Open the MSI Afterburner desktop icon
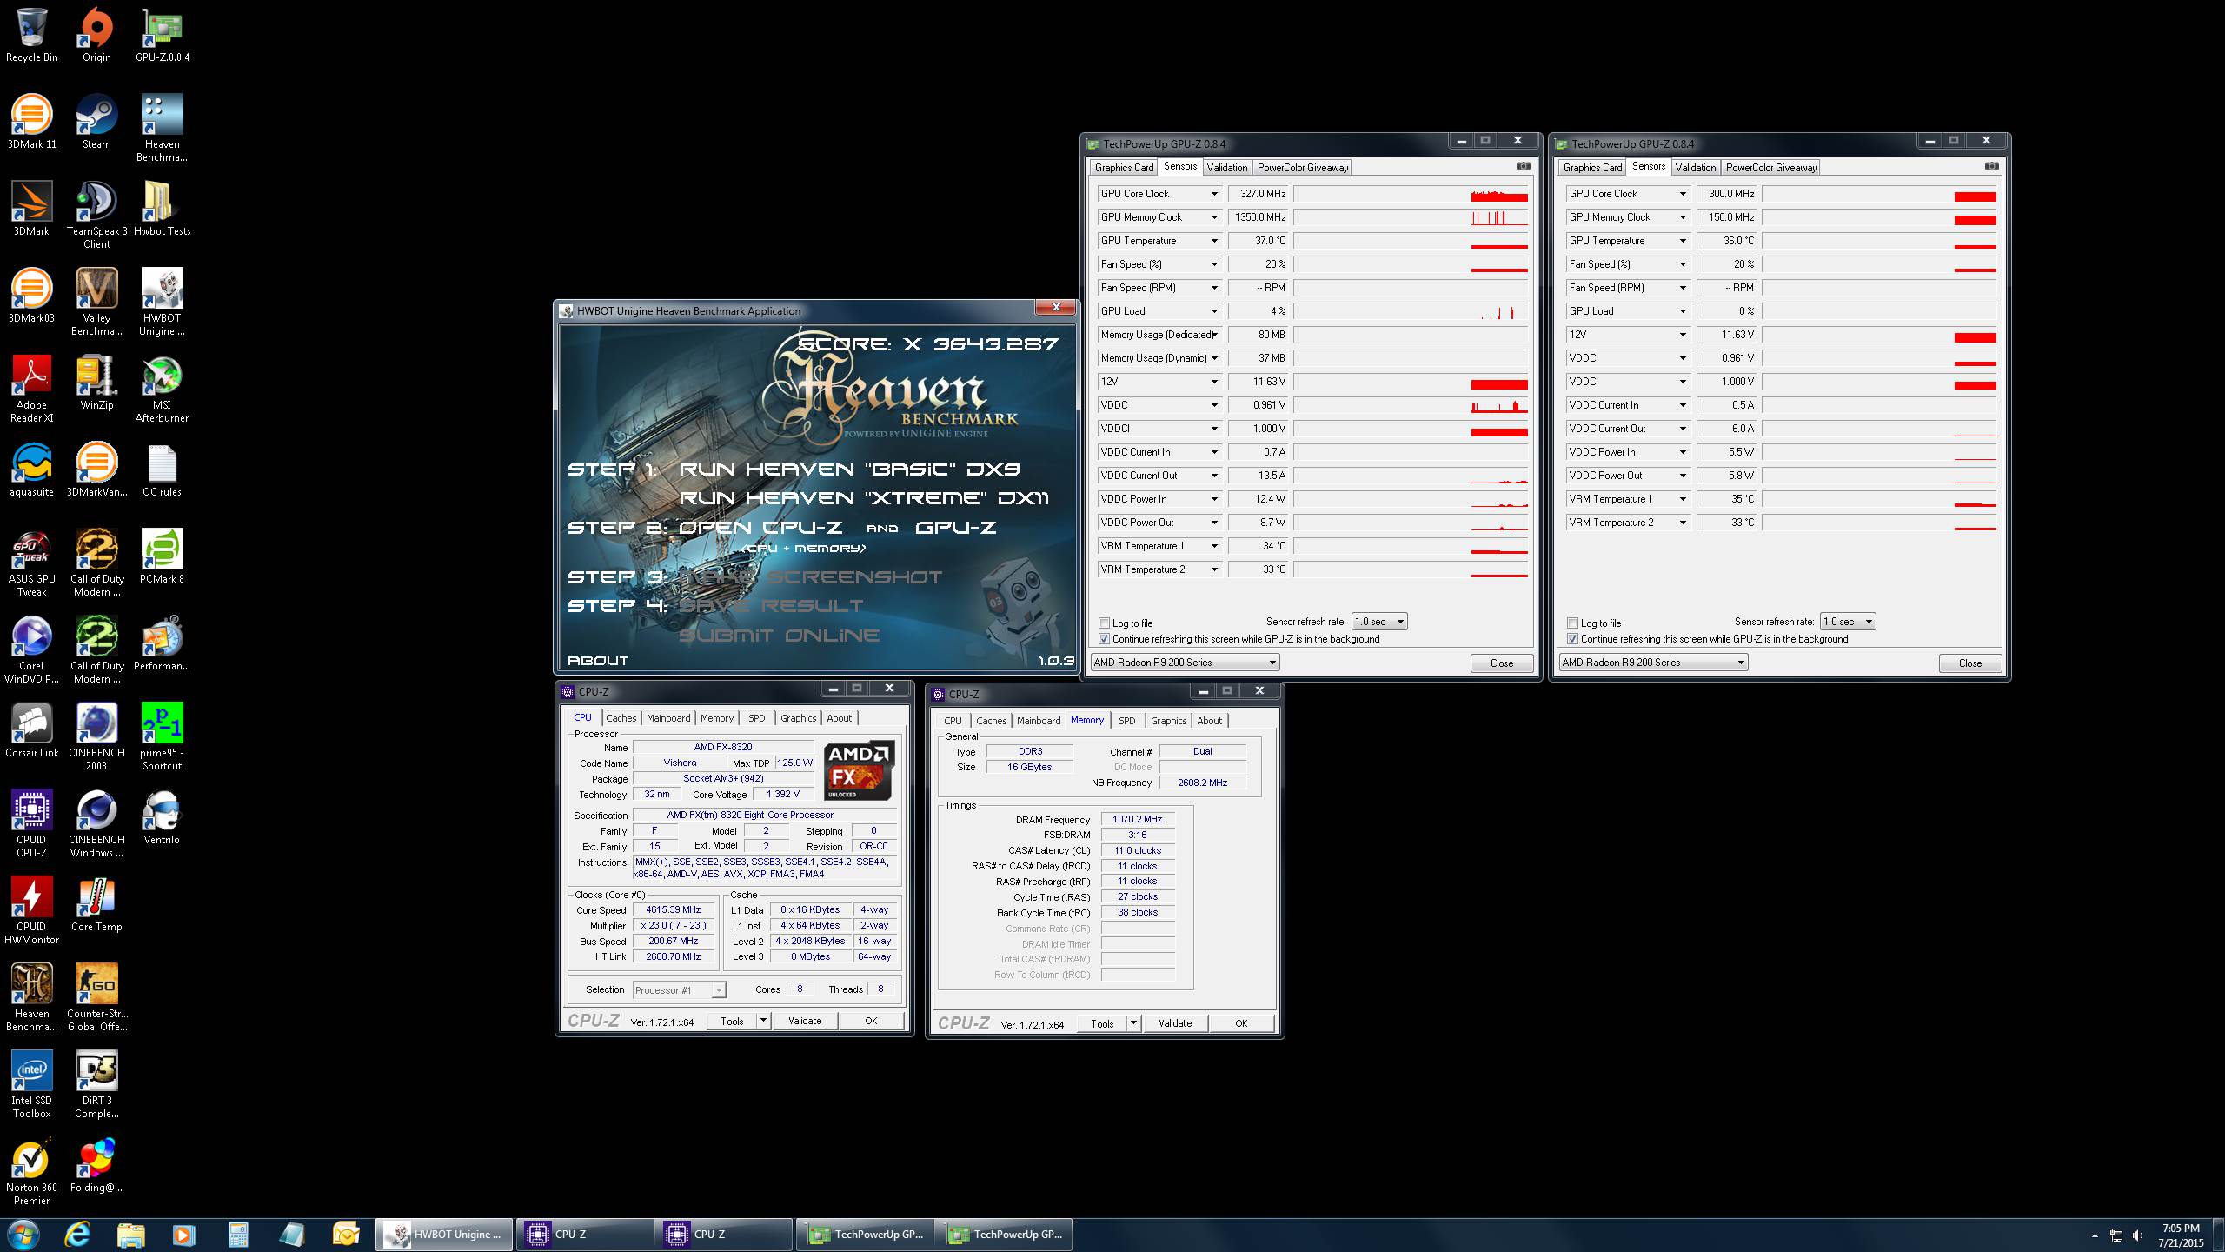The image size is (2225, 1252). [x=163, y=389]
